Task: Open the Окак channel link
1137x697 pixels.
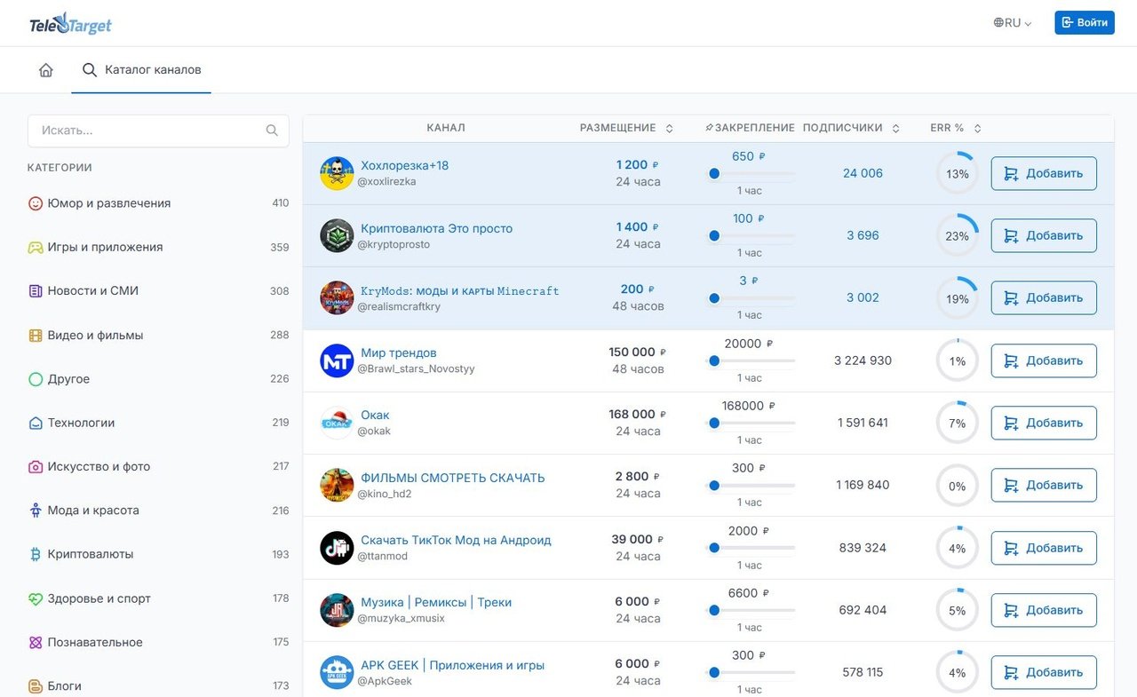Action: point(375,415)
